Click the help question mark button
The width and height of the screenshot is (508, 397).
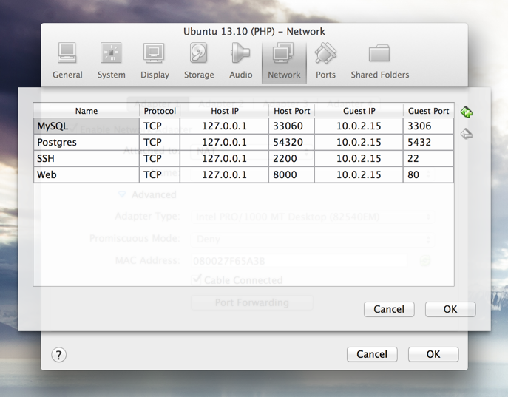coord(58,355)
